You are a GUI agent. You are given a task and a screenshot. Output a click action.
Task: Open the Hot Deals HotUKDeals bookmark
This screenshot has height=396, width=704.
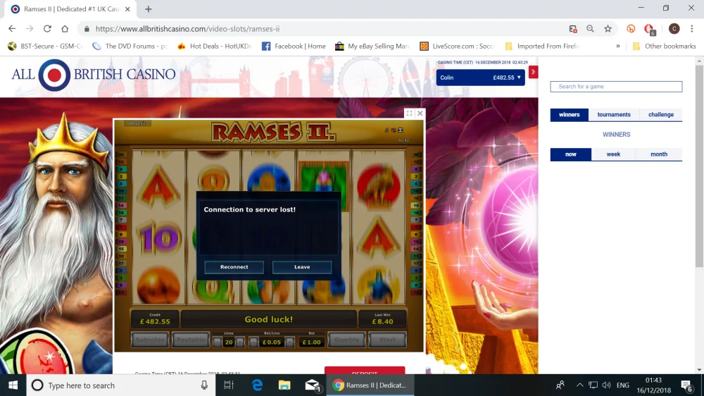point(215,46)
